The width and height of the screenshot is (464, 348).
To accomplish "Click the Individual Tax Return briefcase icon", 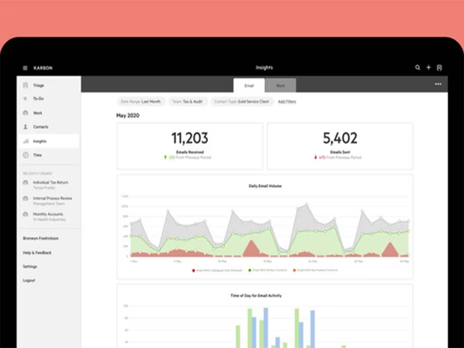I will (26, 183).
